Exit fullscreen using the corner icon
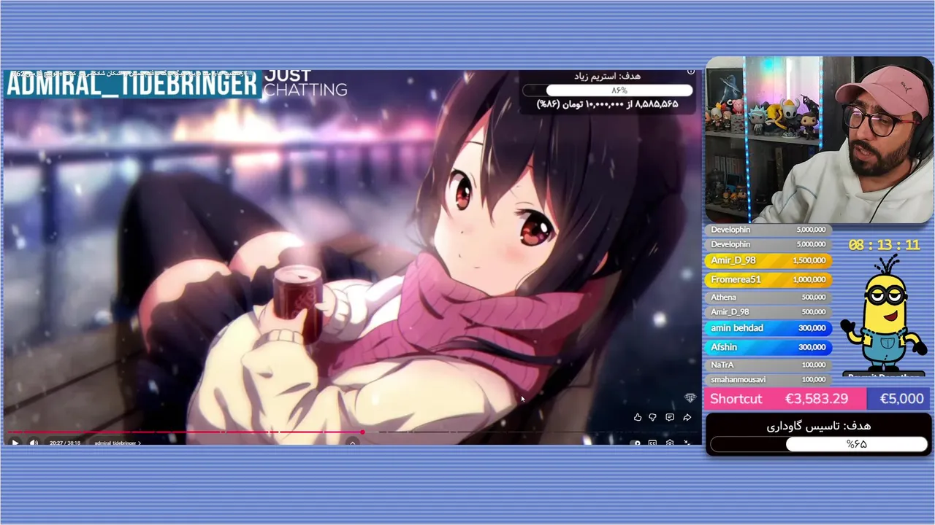 687,443
